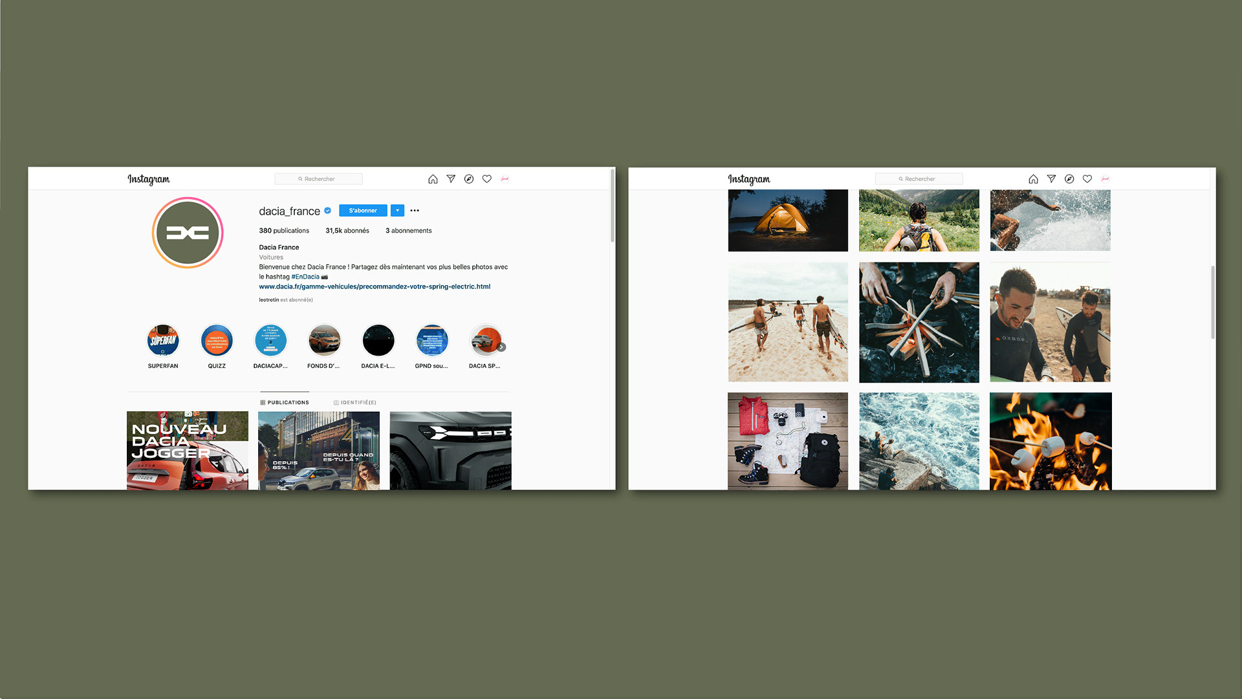Click the 380 publications count
Screen dimensions: 1242x699
284,231
